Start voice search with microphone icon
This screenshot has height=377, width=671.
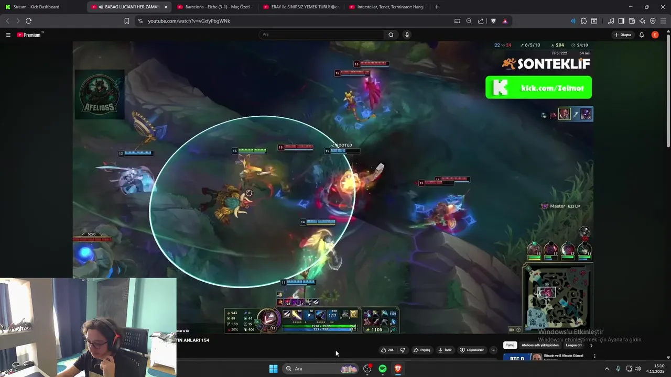point(407,35)
